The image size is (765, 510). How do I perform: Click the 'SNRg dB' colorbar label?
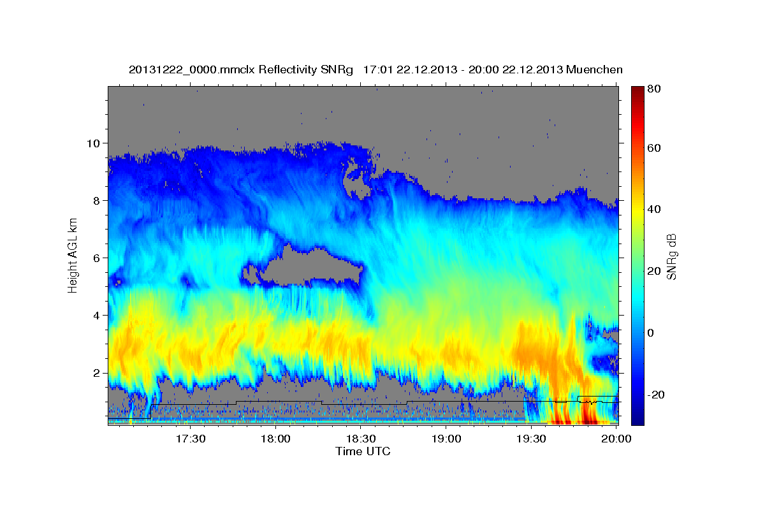pos(671,256)
